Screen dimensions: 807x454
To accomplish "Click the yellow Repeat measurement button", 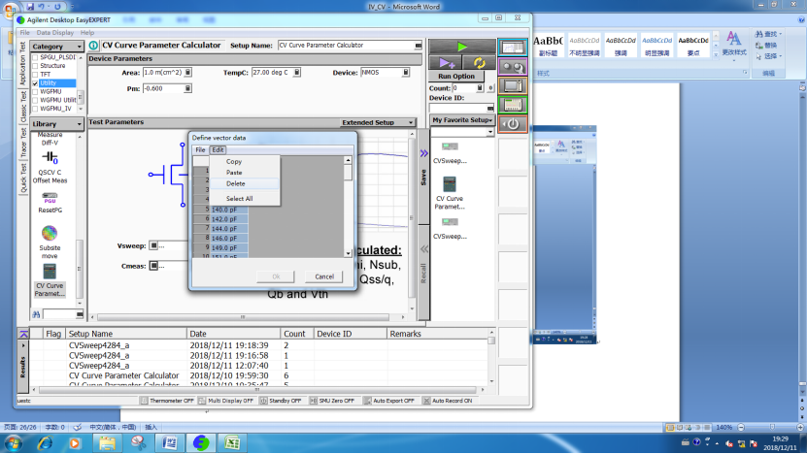I will [479, 63].
